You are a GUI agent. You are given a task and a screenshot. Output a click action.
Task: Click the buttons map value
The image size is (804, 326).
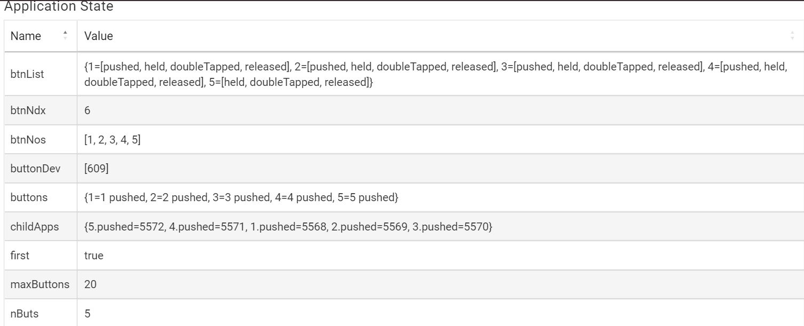(x=241, y=197)
